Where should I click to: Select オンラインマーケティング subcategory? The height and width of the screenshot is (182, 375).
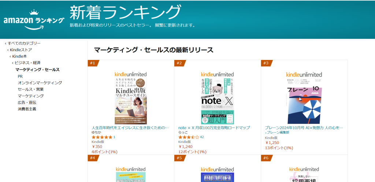(x=40, y=83)
